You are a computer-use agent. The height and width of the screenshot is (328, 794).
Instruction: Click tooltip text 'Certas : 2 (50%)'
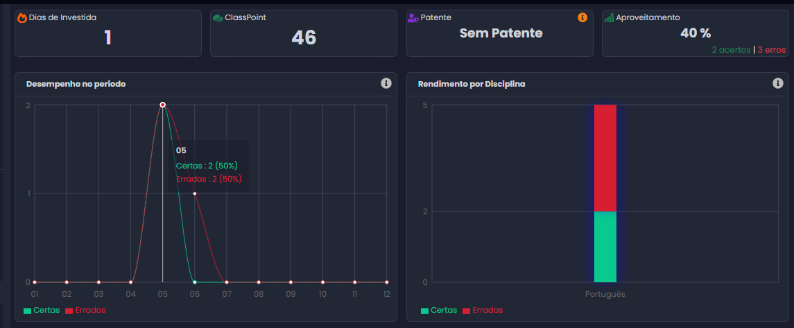(207, 166)
